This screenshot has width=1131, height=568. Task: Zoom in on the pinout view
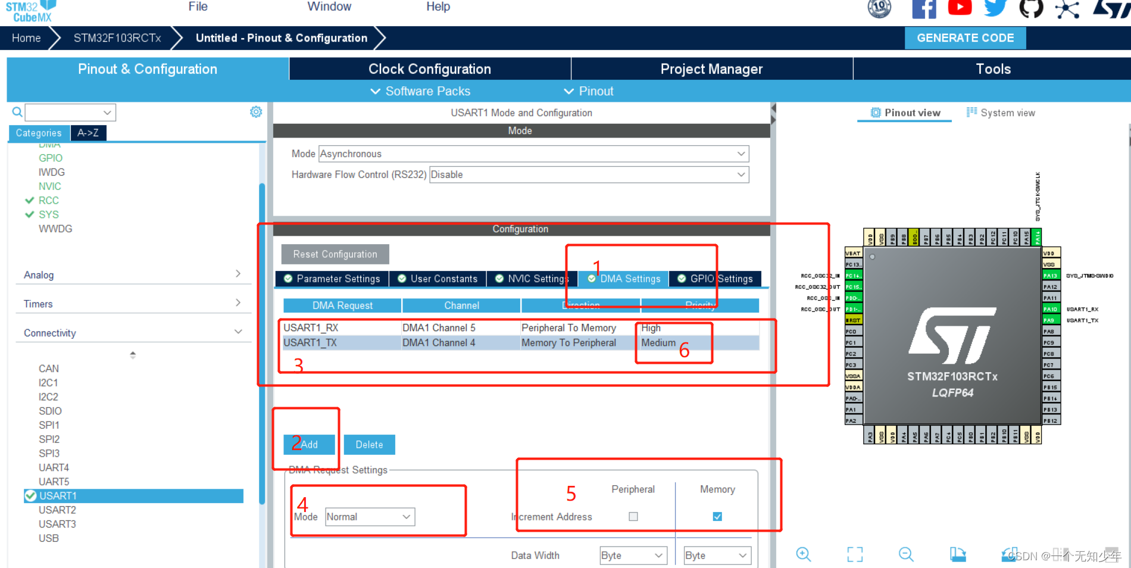point(803,554)
